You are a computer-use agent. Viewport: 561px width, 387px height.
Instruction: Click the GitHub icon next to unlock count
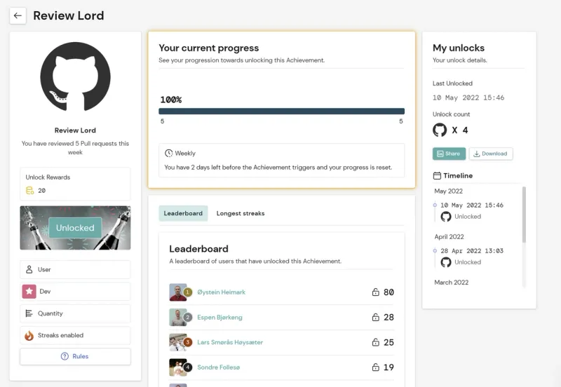440,130
